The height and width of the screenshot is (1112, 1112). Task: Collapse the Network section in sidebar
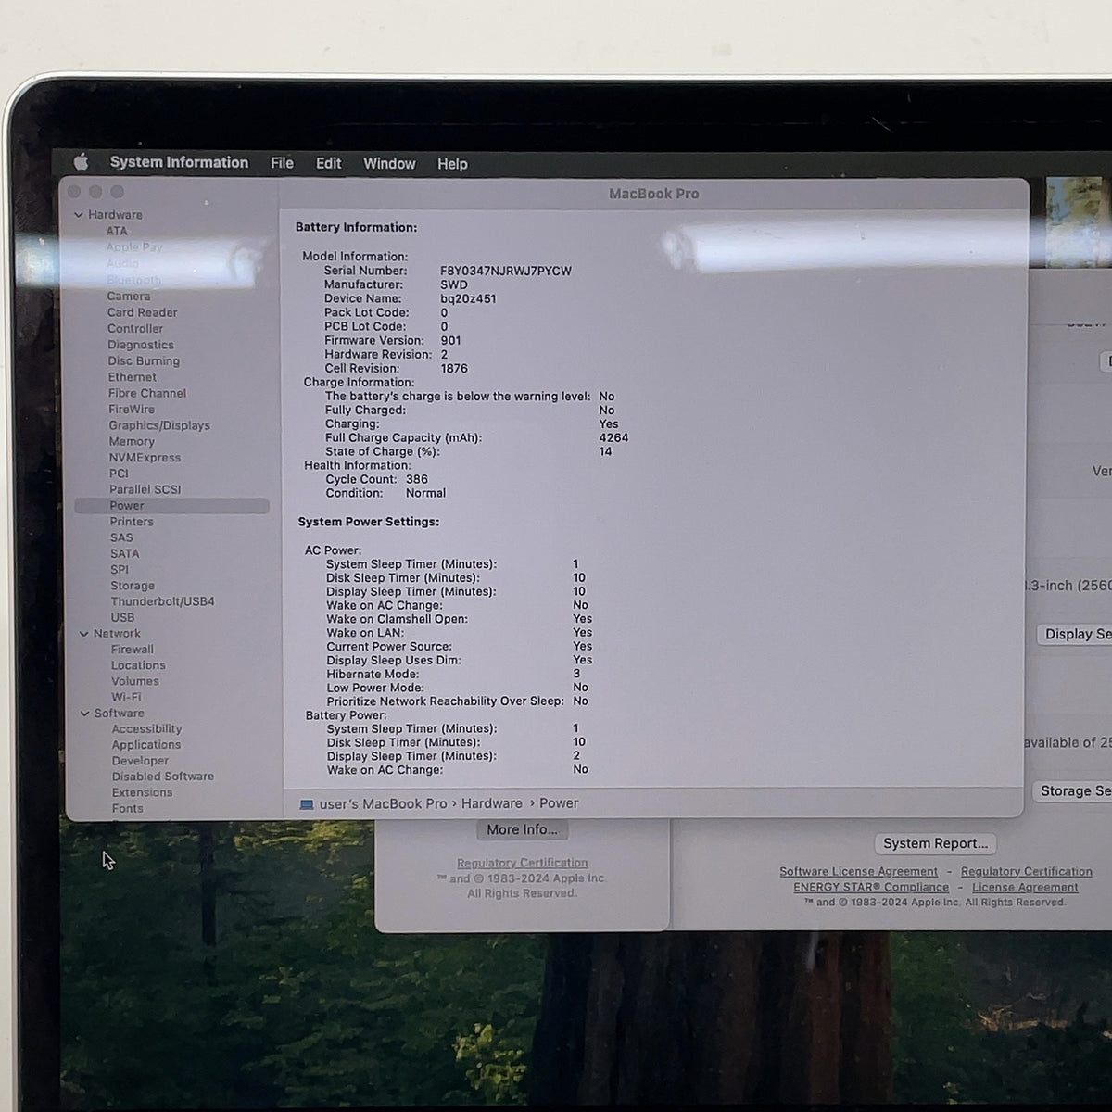[84, 634]
